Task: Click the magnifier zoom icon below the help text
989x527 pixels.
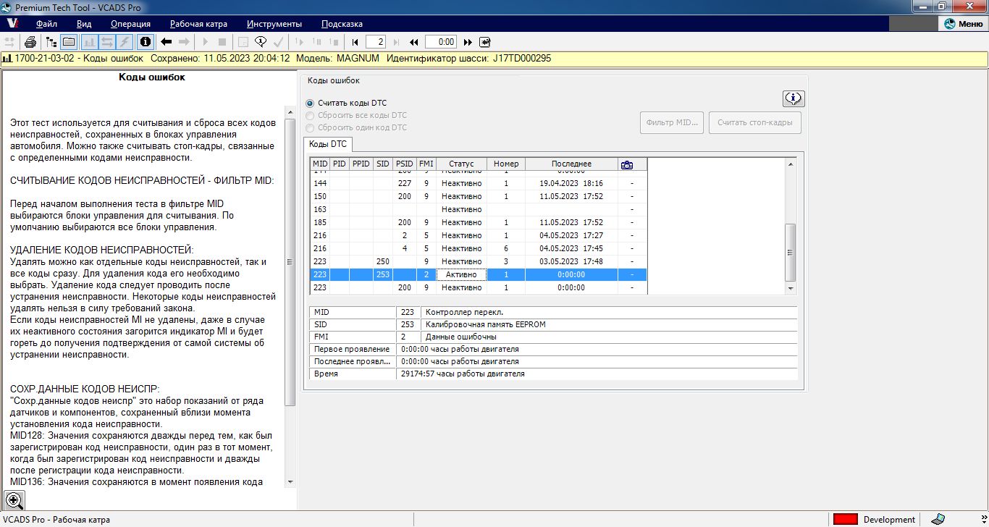Action: point(14,499)
